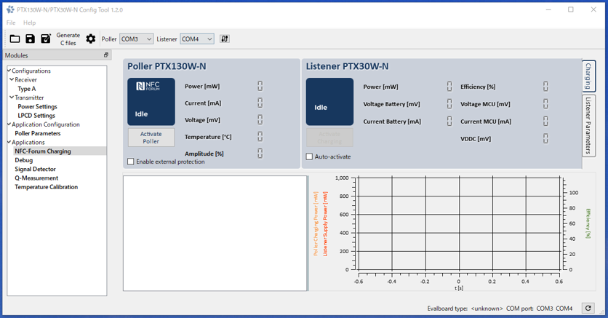Generate C files from toolbar

68,39
